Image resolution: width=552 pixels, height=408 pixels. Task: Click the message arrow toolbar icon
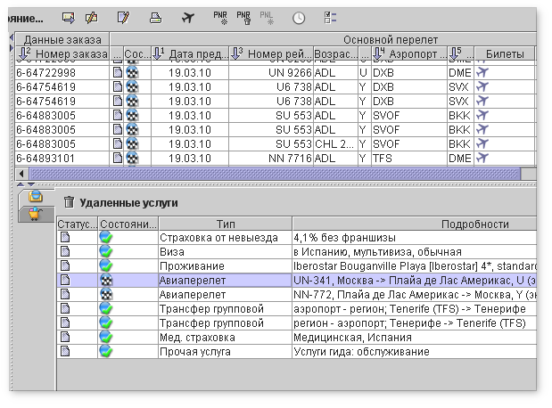[x=69, y=17]
